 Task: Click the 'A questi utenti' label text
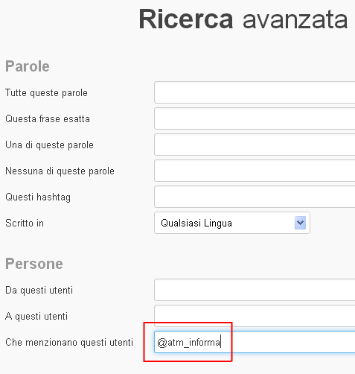36,317
